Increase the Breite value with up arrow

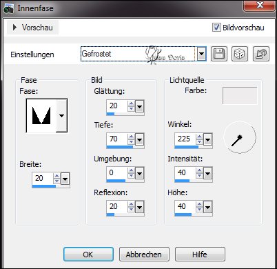click(57, 176)
